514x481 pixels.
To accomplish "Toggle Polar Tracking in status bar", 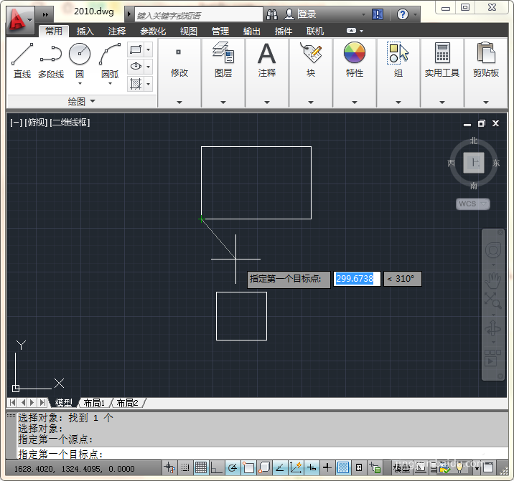I will tap(233, 467).
